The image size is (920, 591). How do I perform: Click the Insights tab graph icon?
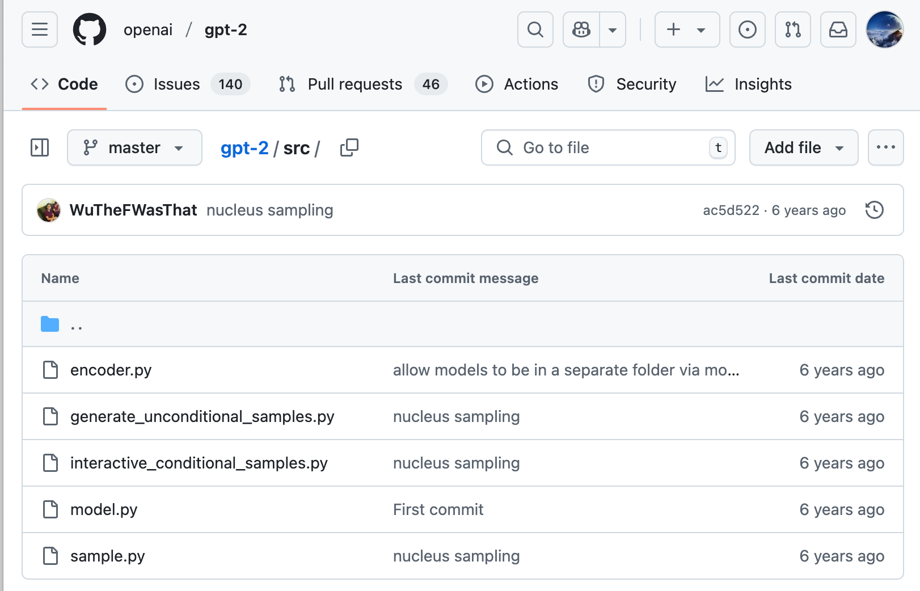[x=715, y=84]
